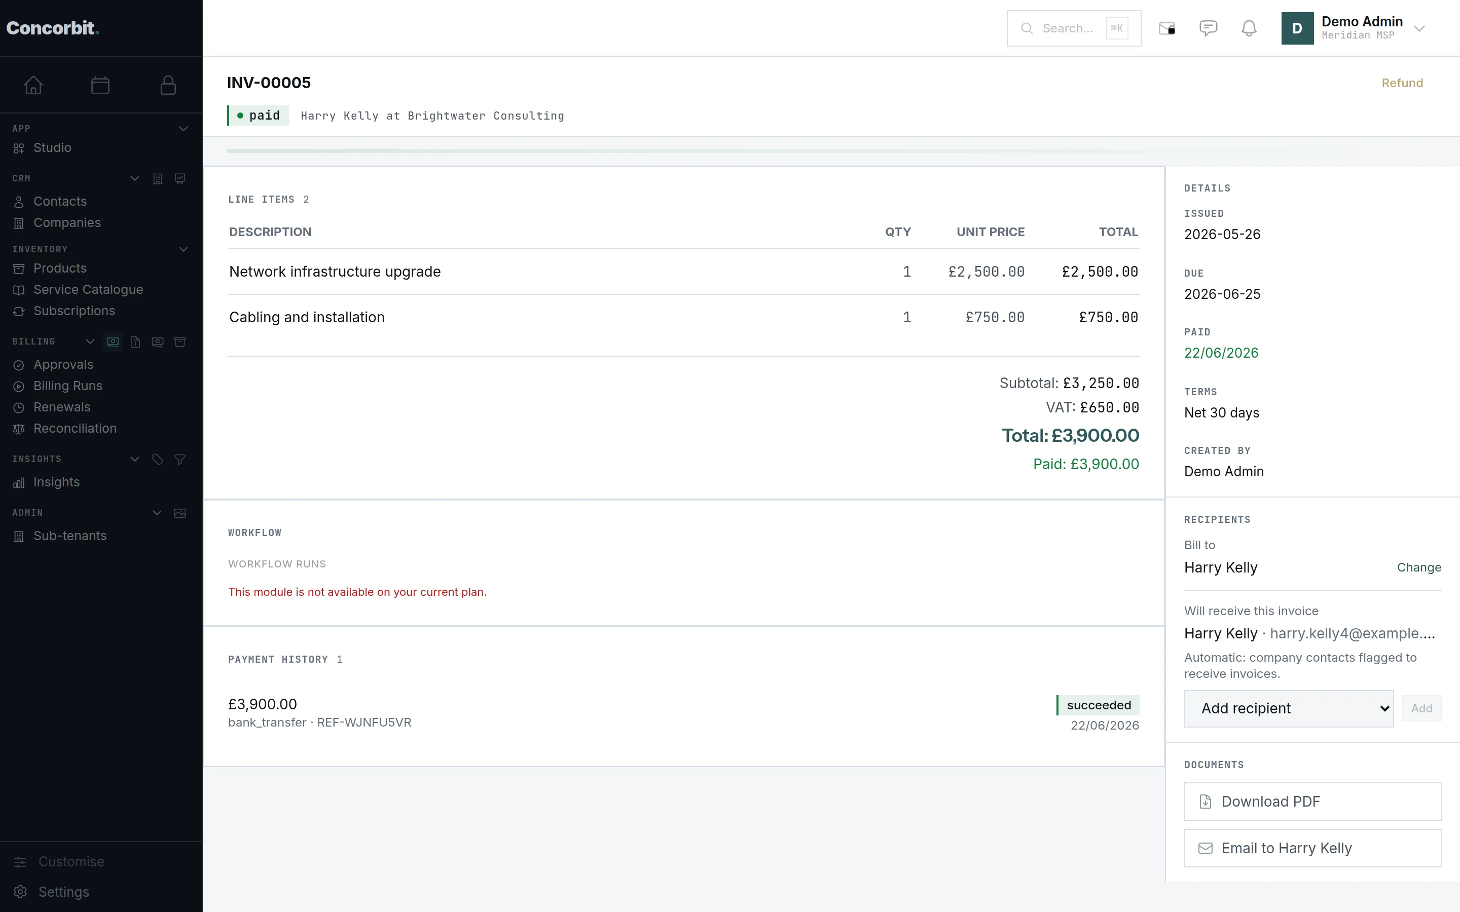Viewport: 1460px width, 912px height.
Task: Open the home icon in sidebar
Action: pos(33,85)
